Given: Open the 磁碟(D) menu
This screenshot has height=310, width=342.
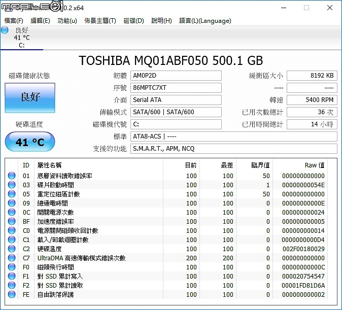Looking at the screenshot, I should pyautogui.click(x=133, y=21).
